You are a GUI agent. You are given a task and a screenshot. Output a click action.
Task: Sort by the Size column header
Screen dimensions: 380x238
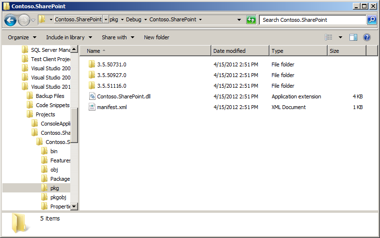[x=347, y=50]
